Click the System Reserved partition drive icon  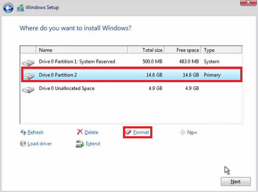(28, 63)
